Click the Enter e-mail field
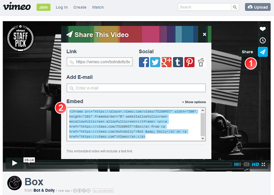 pyautogui.click(x=136, y=88)
